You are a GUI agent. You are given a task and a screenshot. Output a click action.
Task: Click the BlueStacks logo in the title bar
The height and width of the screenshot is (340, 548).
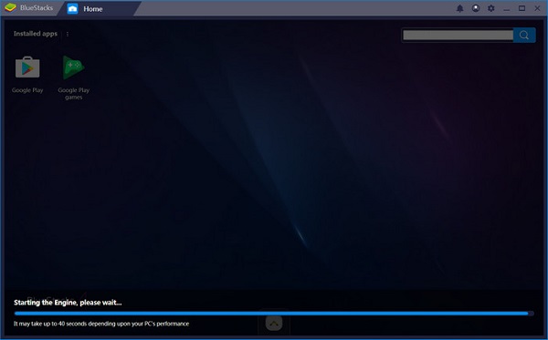[x=10, y=7]
